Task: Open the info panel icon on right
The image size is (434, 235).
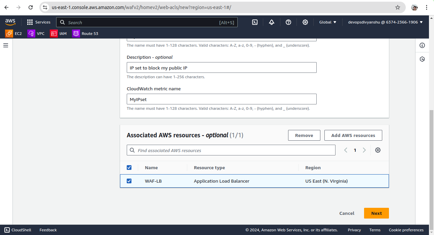Action: coord(422,45)
